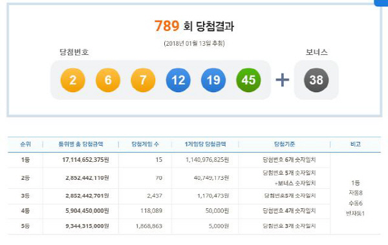Click per-game prize 1,140,976,825원

208,160
